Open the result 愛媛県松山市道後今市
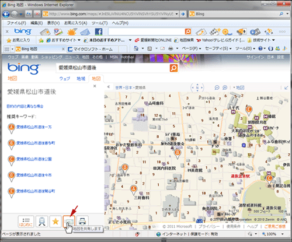292x242 pixels. pos(34,175)
